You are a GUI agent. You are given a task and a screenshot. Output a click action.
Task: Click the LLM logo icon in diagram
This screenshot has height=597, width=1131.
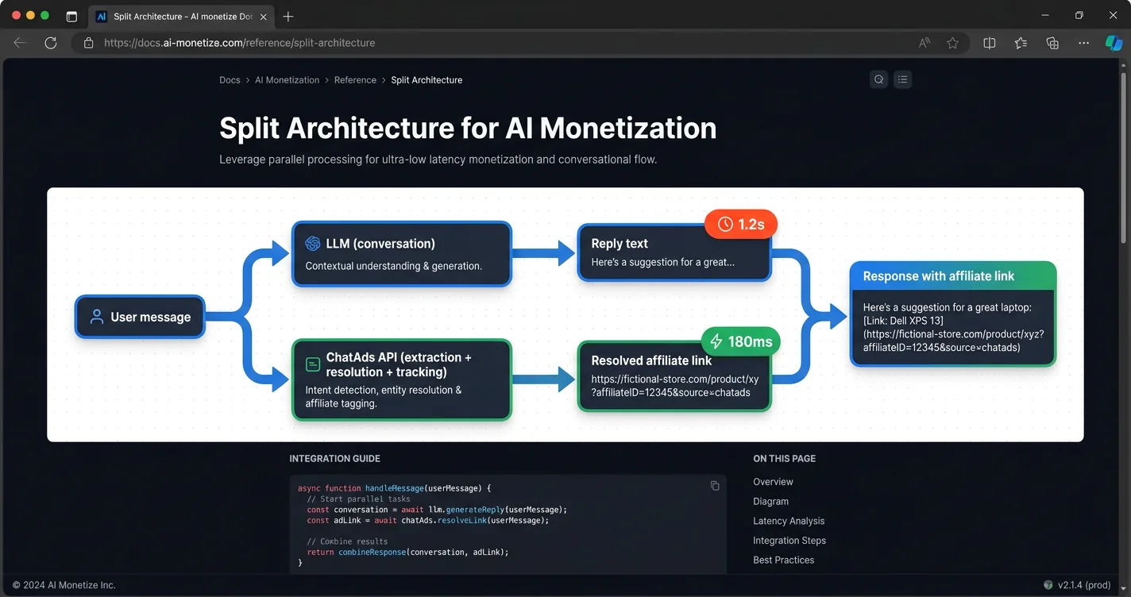(x=312, y=244)
